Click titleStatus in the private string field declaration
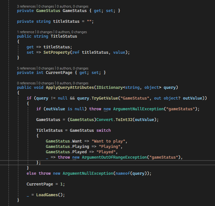Image resolution: width=215 pixels, height=206 pixels. [66, 21]
